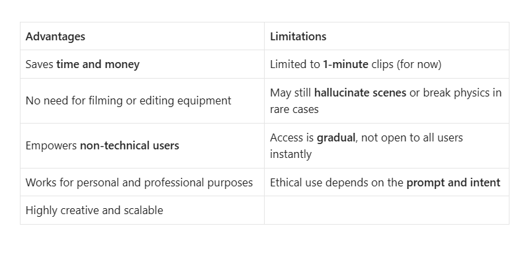Click the bold text 'prompt and intent'
Image resolution: width=530 pixels, height=265 pixels.
[x=453, y=182]
